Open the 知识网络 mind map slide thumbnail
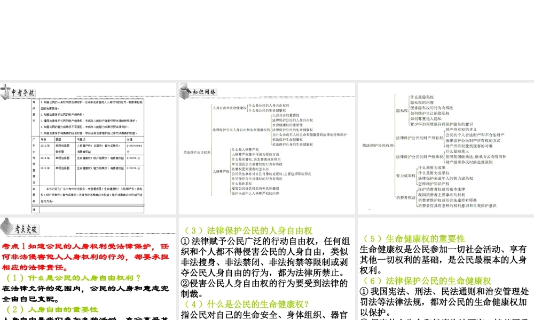This screenshot has height=320, width=534. click(267, 148)
